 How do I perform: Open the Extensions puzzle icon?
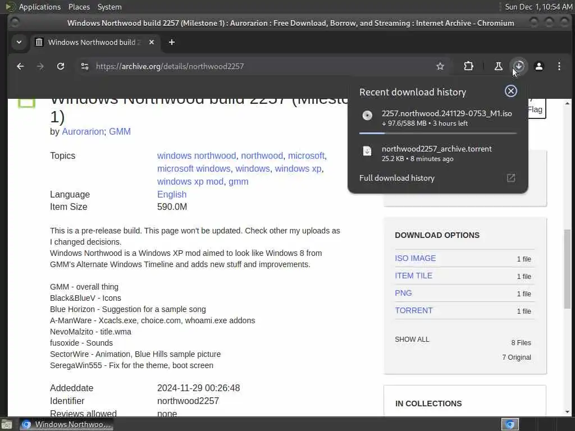click(x=468, y=66)
